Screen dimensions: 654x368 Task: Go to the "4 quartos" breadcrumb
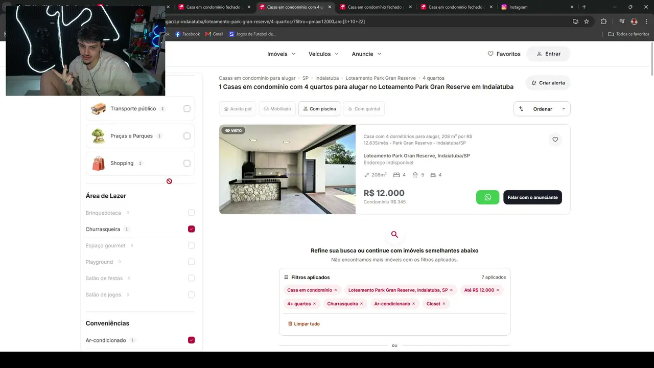(433, 78)
